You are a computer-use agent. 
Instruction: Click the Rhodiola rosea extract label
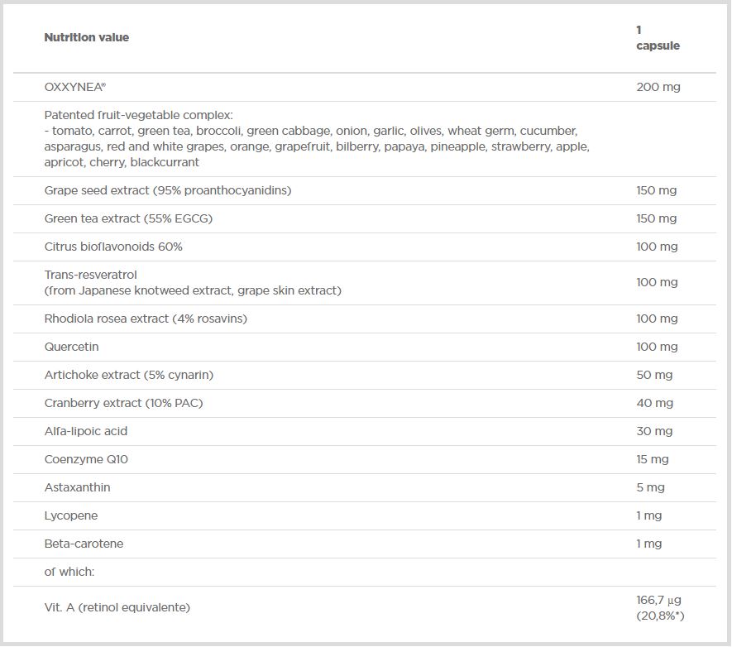tap(146, 319)
